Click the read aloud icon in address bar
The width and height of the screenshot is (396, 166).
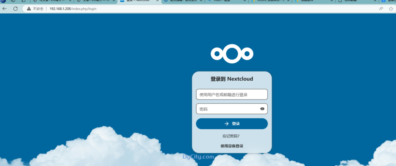(381, 9)
